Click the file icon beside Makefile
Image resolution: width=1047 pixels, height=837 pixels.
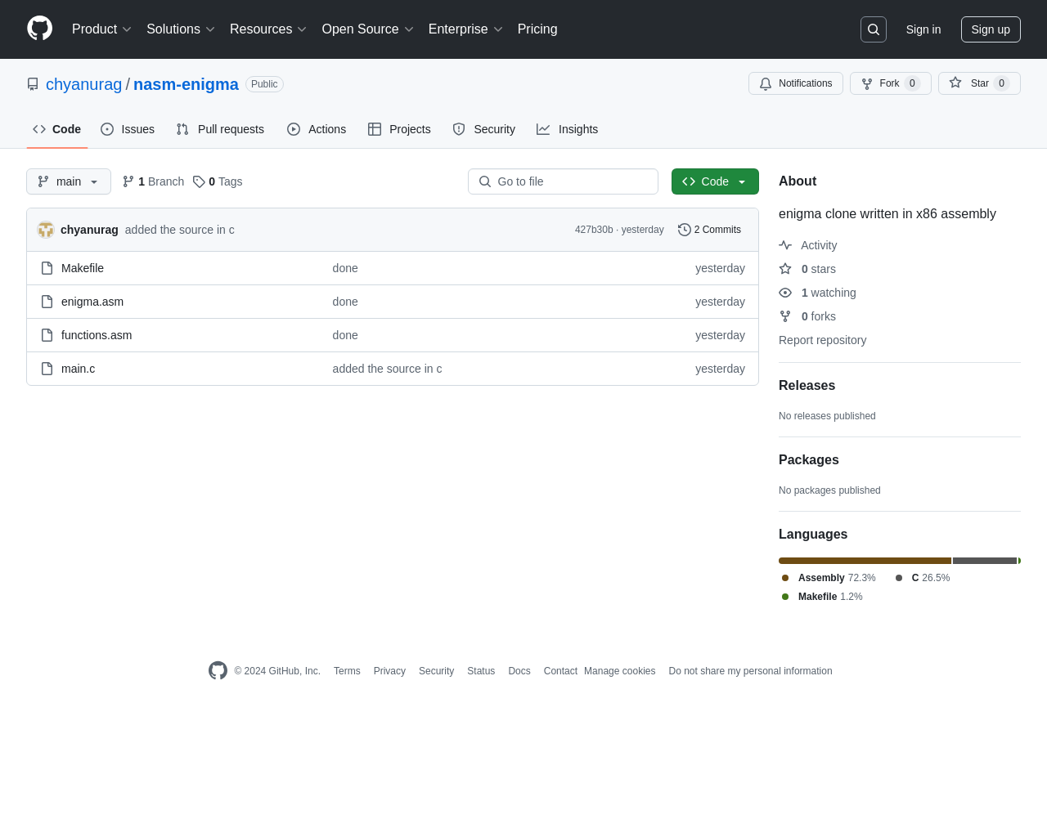(47, 268)
